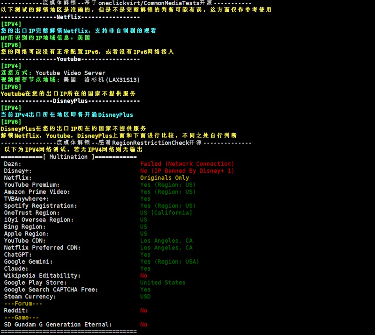The height and width of the screenshot is (335, 375).
Task: Click the 'Amazon Prime Video:' row label
Action: pos(37,192)
